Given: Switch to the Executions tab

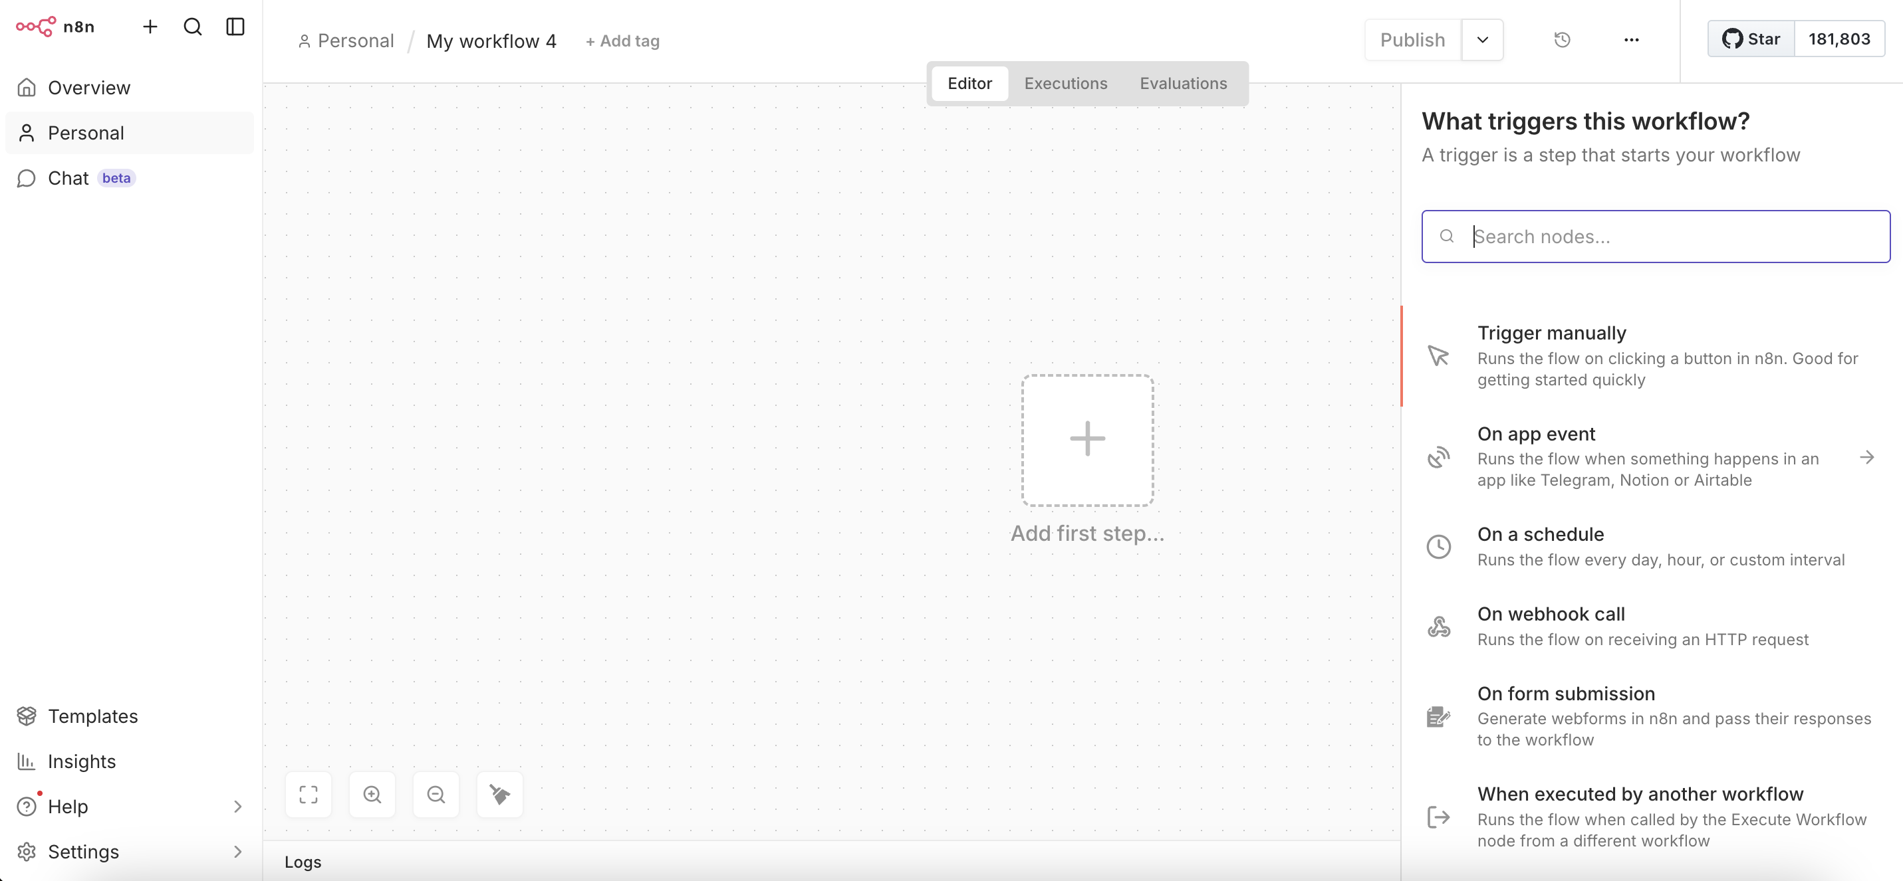Looking at the screenshot, I should point(1065,84).
